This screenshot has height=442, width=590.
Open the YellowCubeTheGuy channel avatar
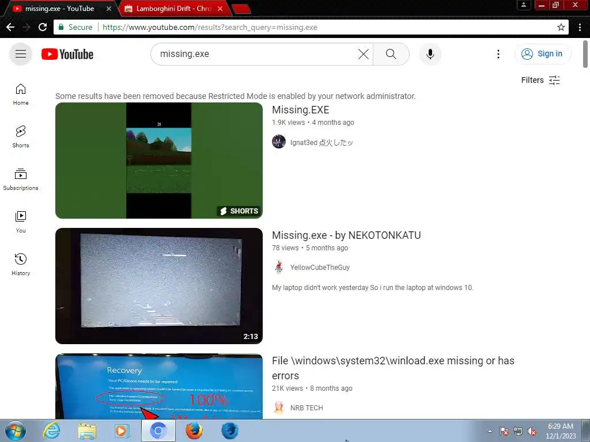click(279, 267)
